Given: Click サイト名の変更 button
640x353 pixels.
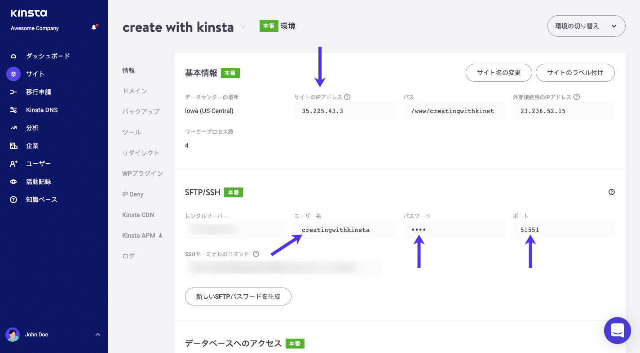Looking at the screenshot, I should pos(499,73).
